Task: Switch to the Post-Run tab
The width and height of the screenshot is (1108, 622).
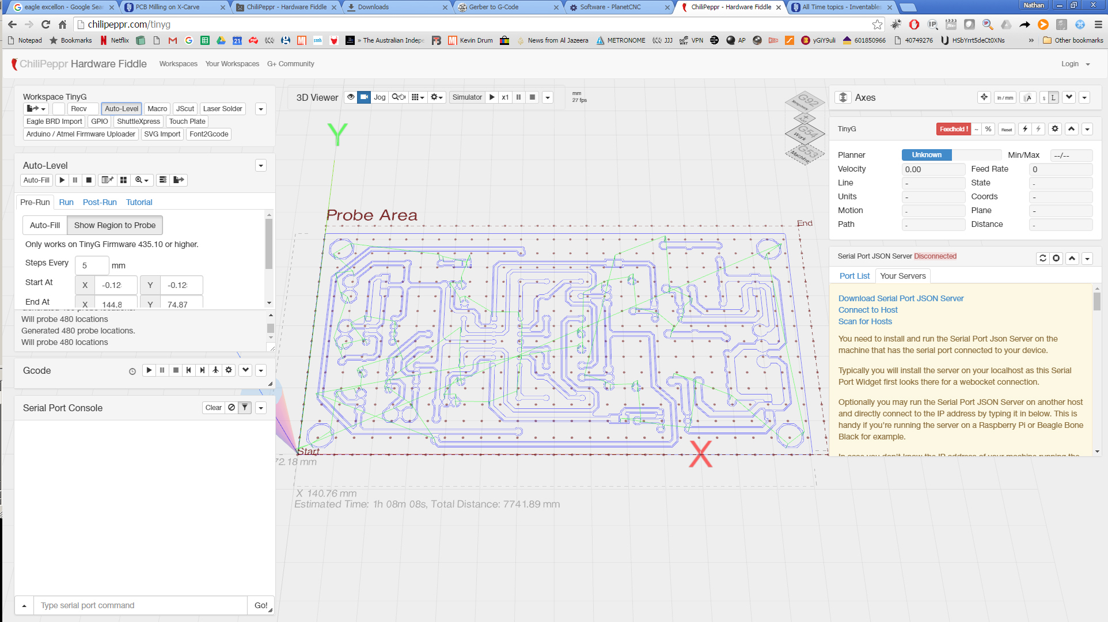Action: [x=100, y=202]
